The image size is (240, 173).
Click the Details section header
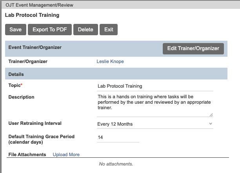pos(116,74)
